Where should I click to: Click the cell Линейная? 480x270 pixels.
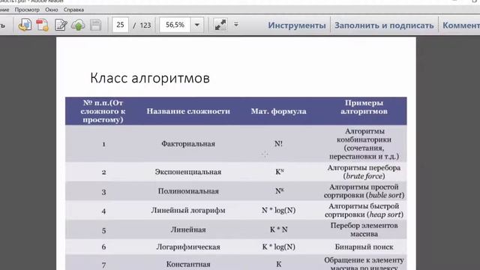[x=188, y=229]
